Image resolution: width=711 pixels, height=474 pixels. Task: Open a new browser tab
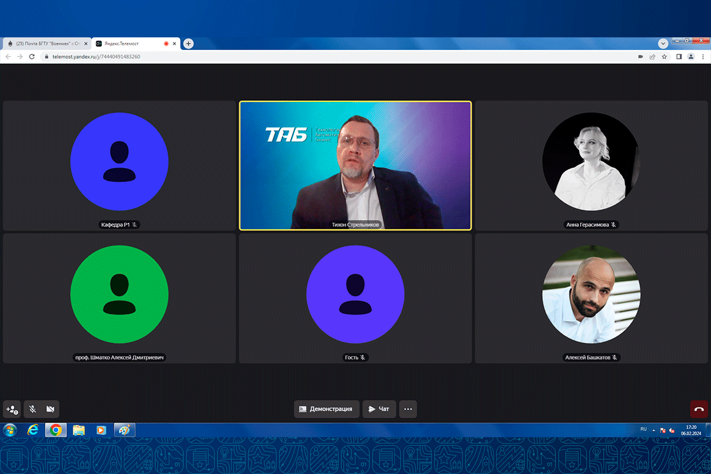point(188,43)
